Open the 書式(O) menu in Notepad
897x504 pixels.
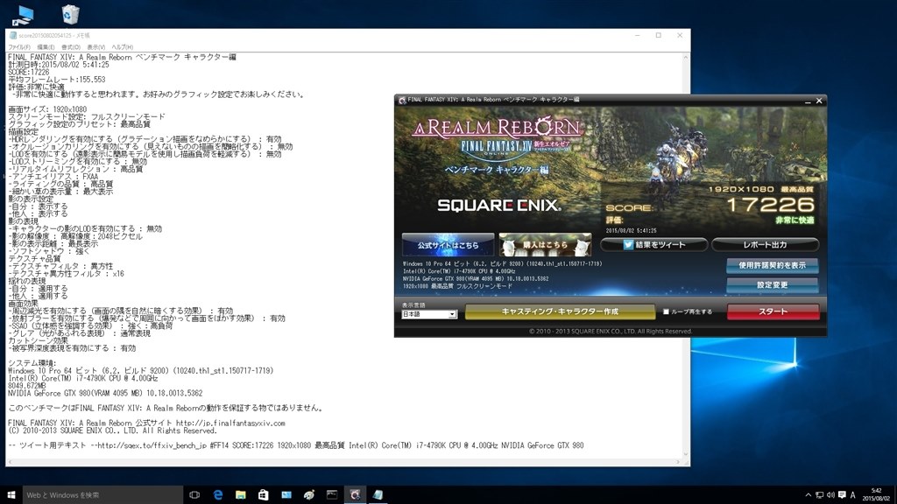[71, 47]
